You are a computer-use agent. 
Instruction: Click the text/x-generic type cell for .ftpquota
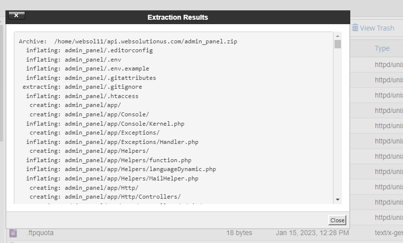click(x=389, y=233)
